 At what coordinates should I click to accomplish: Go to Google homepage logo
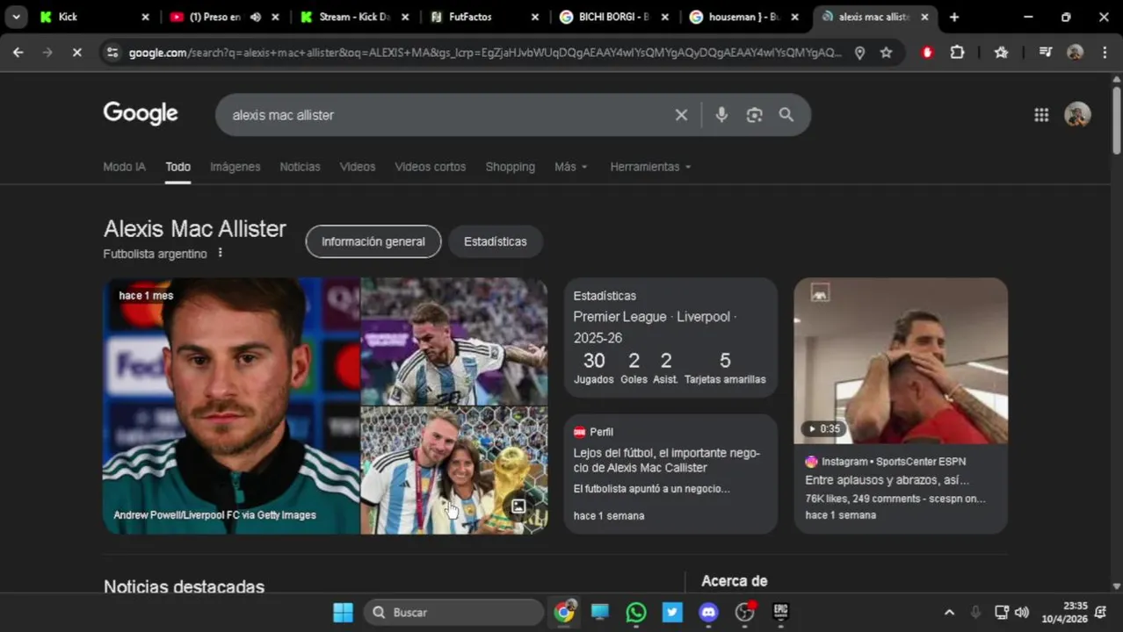click(x=141, y=113)
